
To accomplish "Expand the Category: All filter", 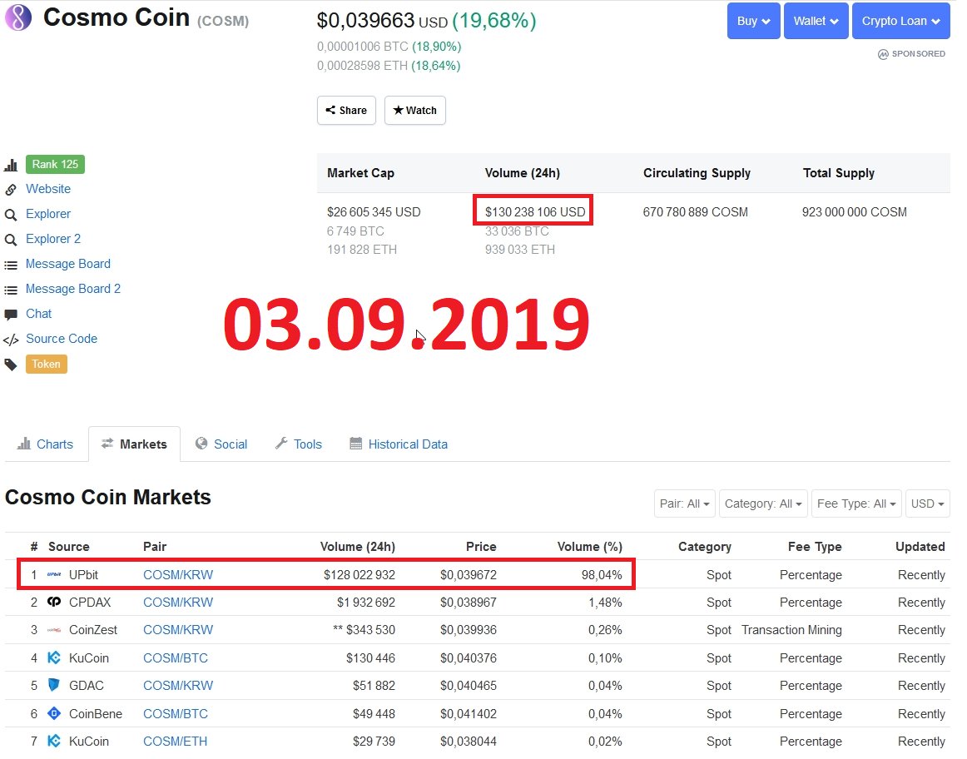I will coord(763,504).
